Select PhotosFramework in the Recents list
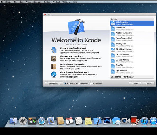Screen dimensions: 157x135 [132, 34]
